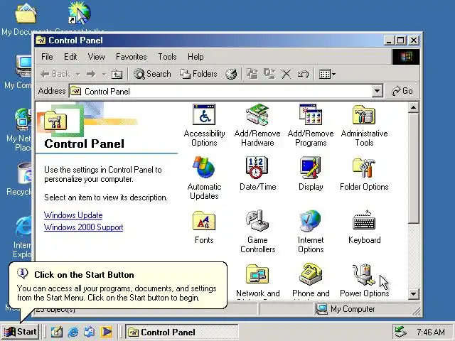Viewport: 455px width, 341px height.
Task: Click the Address bar field
Action: (x=226, y=92)
